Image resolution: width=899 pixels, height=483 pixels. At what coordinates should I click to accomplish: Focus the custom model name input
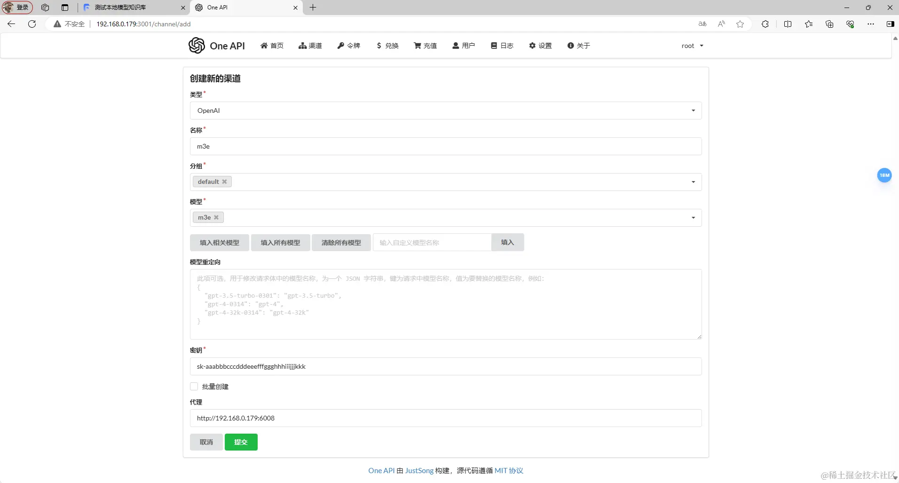click(x=432, y=243)
